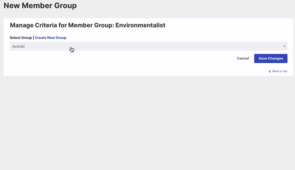Click Cancel to discard changes
This screenshot has height=170, width=295.
tap(243, 58)
